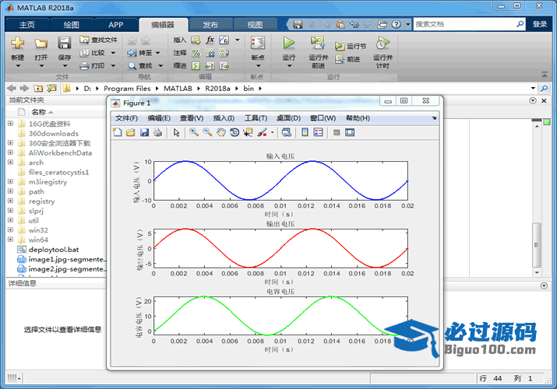Select the deploytool.bat file

[x=53, y=249]
